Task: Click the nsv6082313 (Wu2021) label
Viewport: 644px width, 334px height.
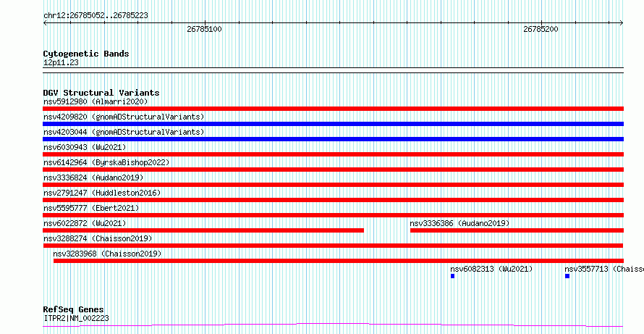Action: point(491,269)
